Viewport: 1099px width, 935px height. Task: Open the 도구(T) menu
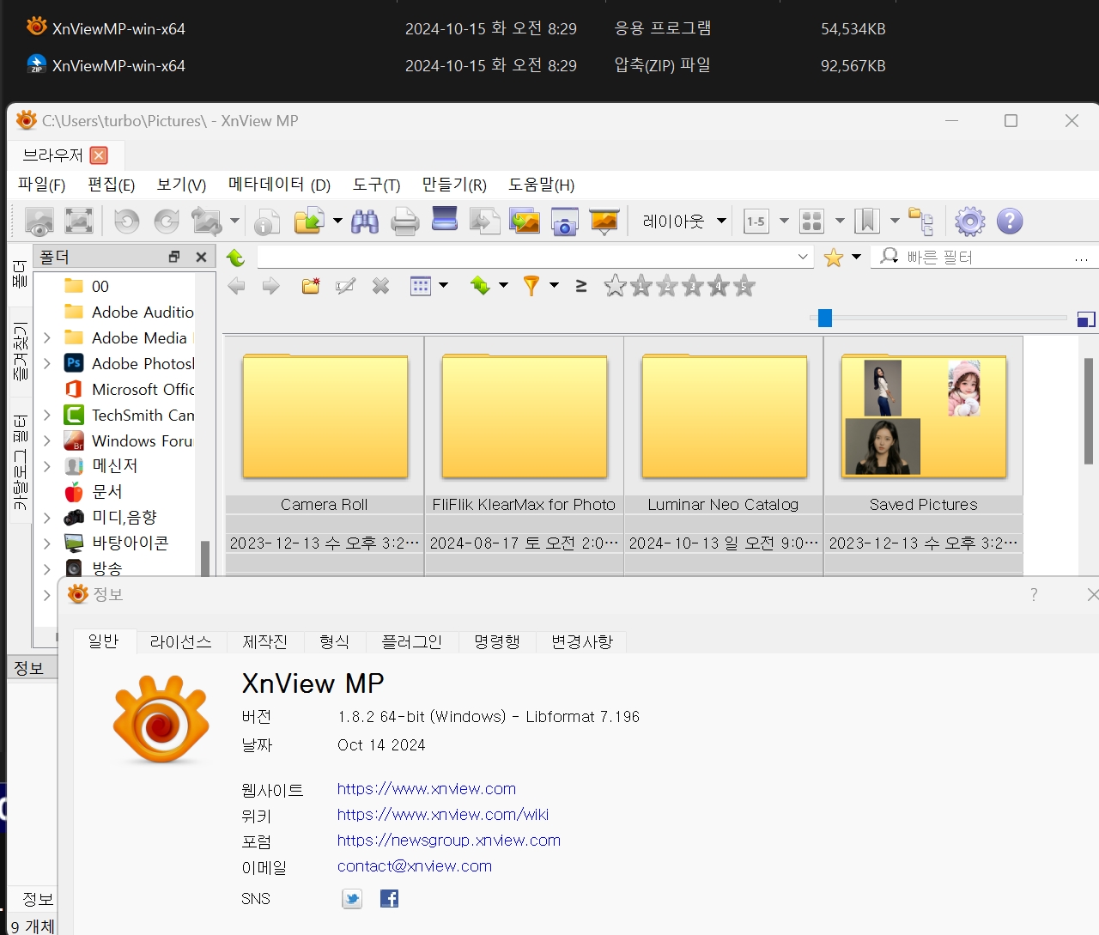tap(376, 185)
